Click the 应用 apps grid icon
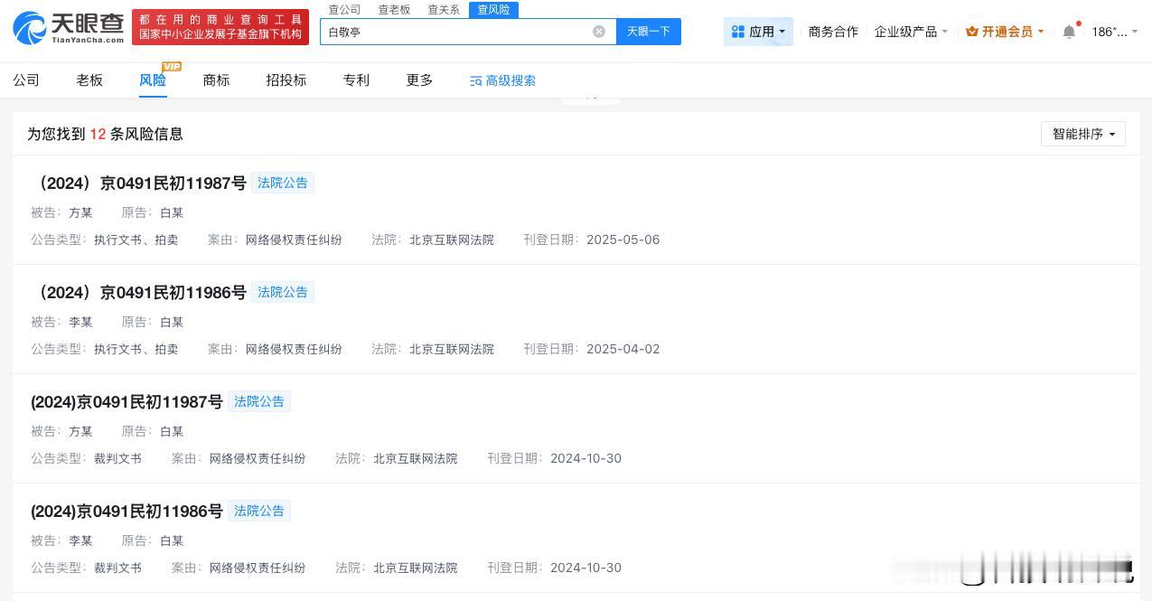The width and height of the screenshot is (1152, 601). 737,31
